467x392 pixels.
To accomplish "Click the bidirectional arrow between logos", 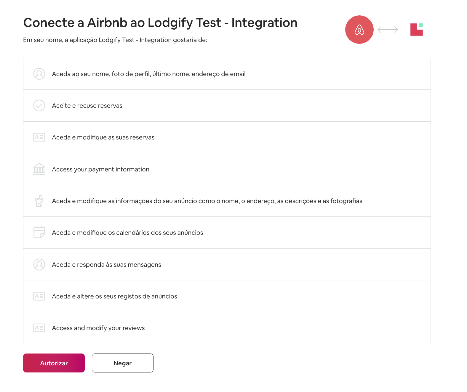I will [x=388, y=30].
